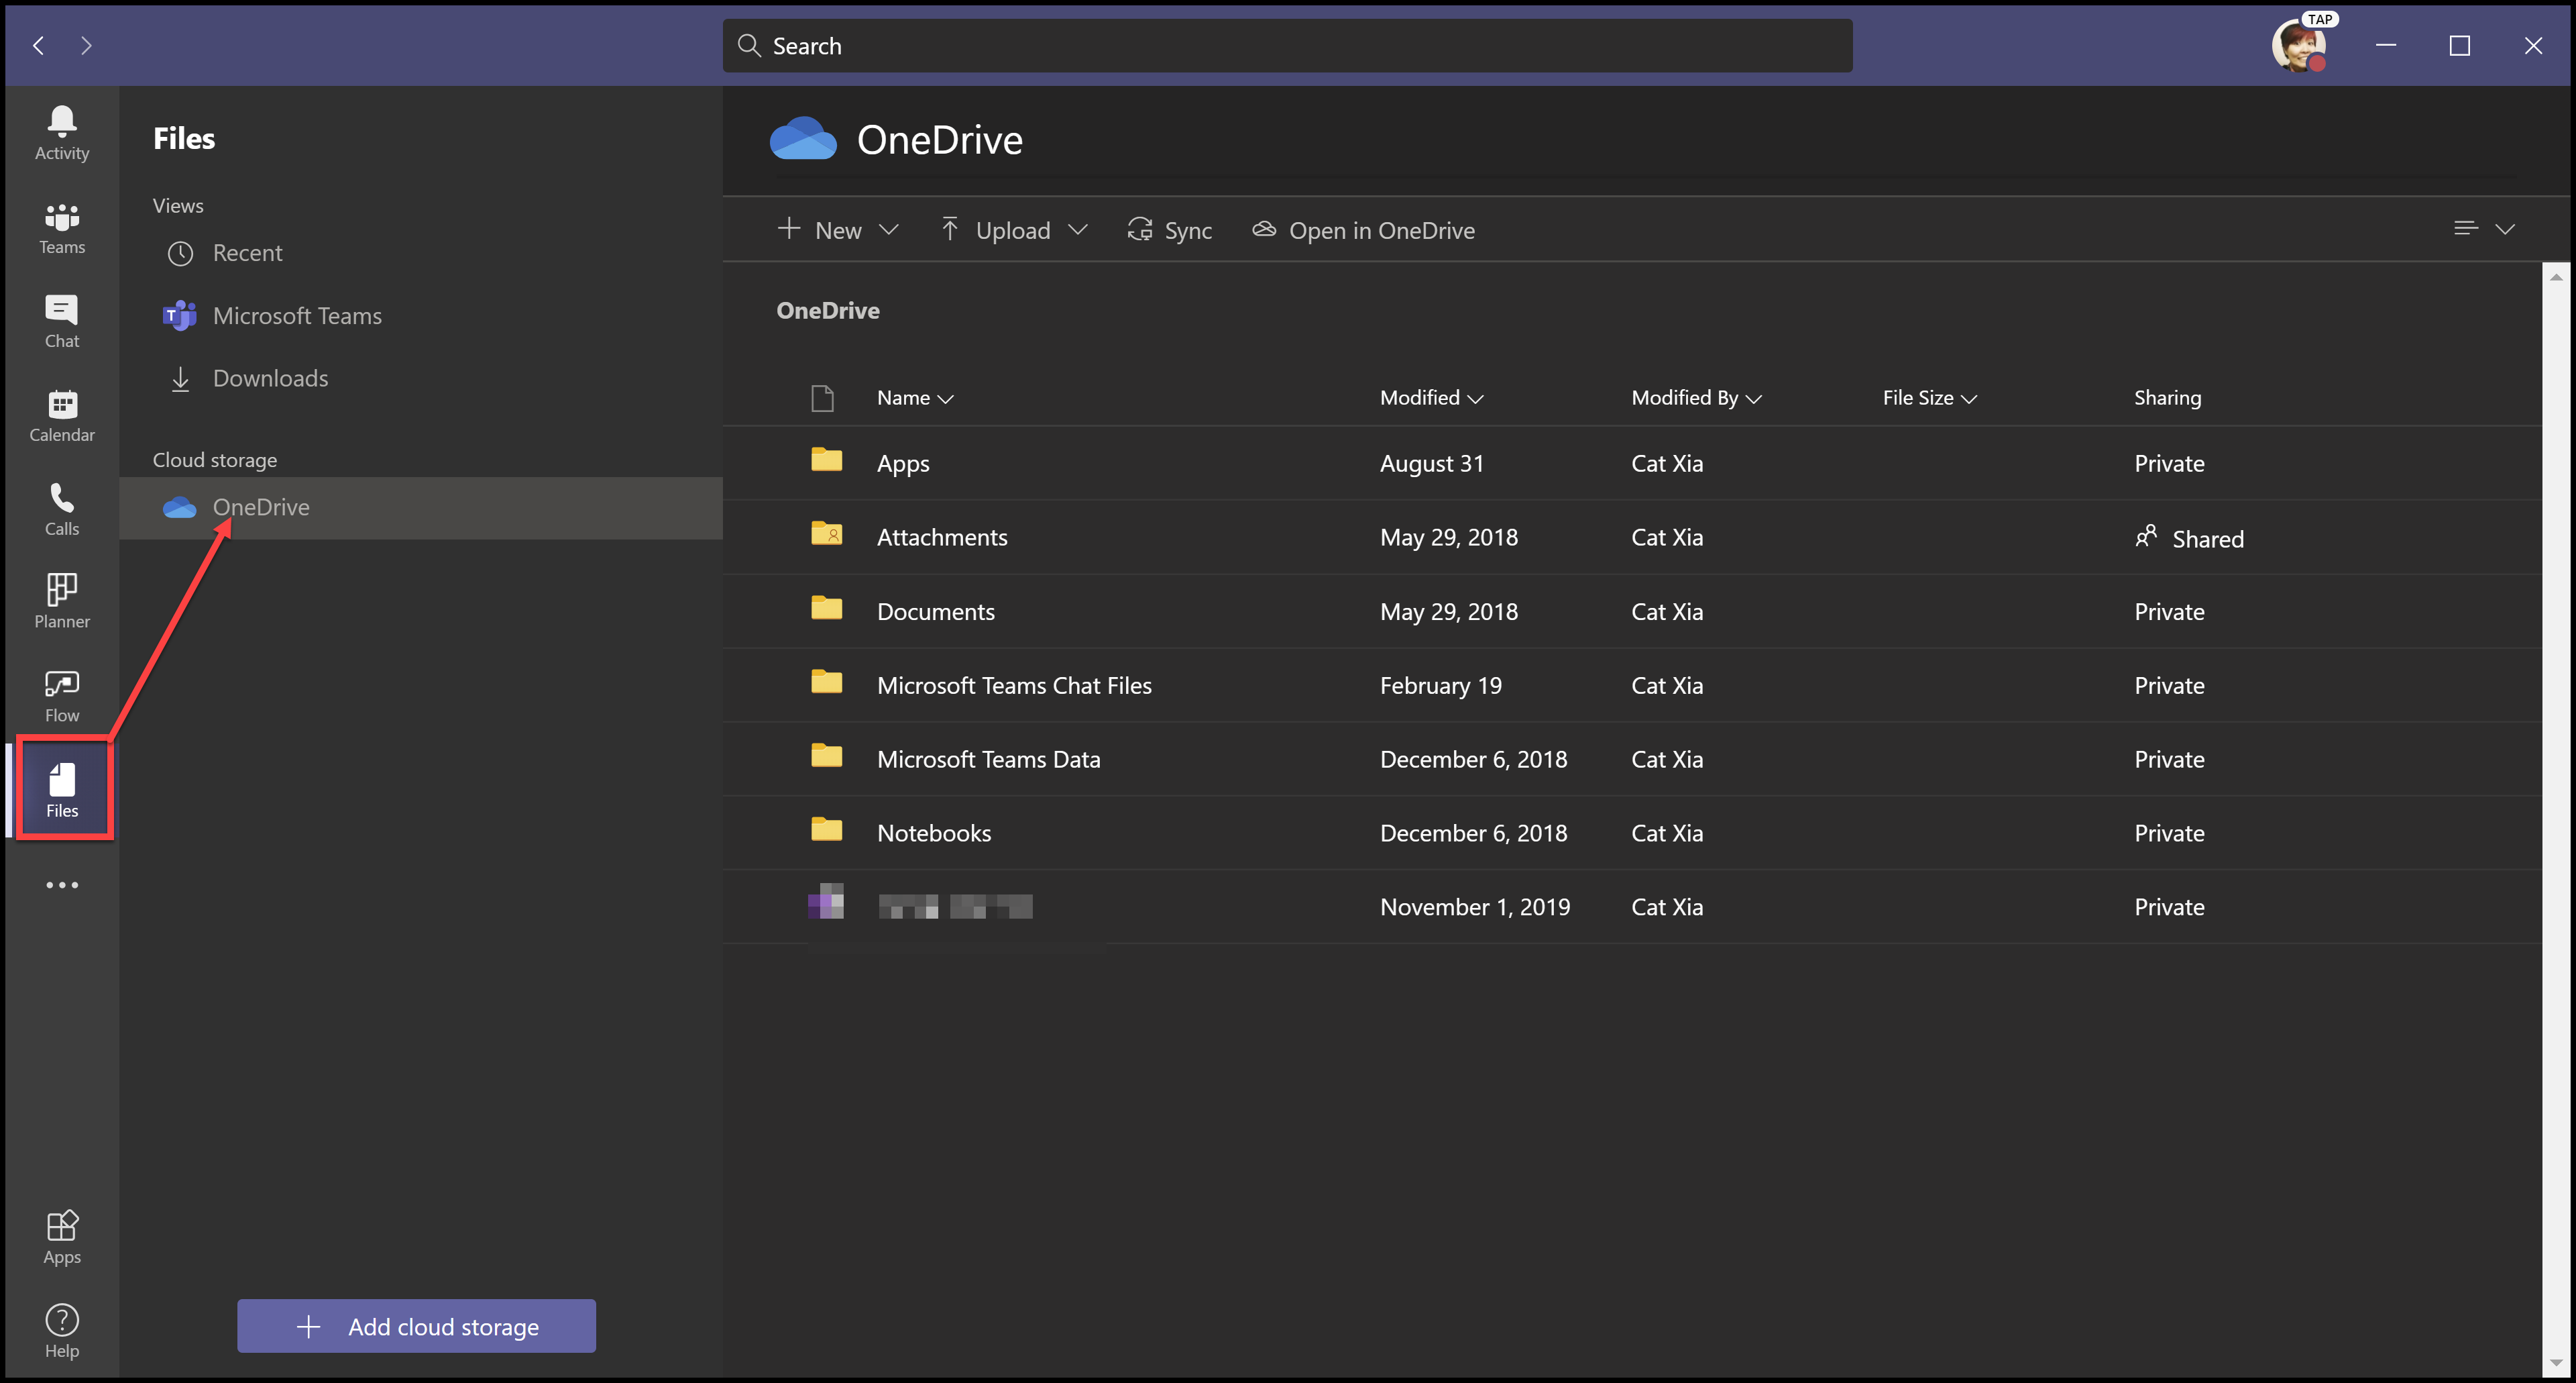Sort by the Modified column header
This screenshot has width=2576, height=1383.
click(1431, 397)
